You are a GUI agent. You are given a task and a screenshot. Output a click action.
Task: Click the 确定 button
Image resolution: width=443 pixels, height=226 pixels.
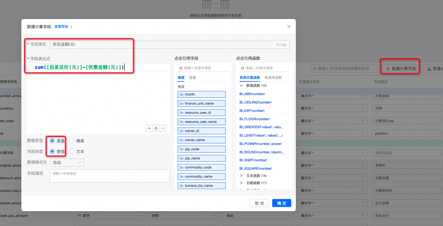tap(282, 203)
